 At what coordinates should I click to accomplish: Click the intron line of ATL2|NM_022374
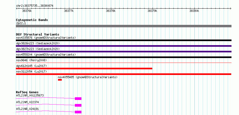click(45, 105)
